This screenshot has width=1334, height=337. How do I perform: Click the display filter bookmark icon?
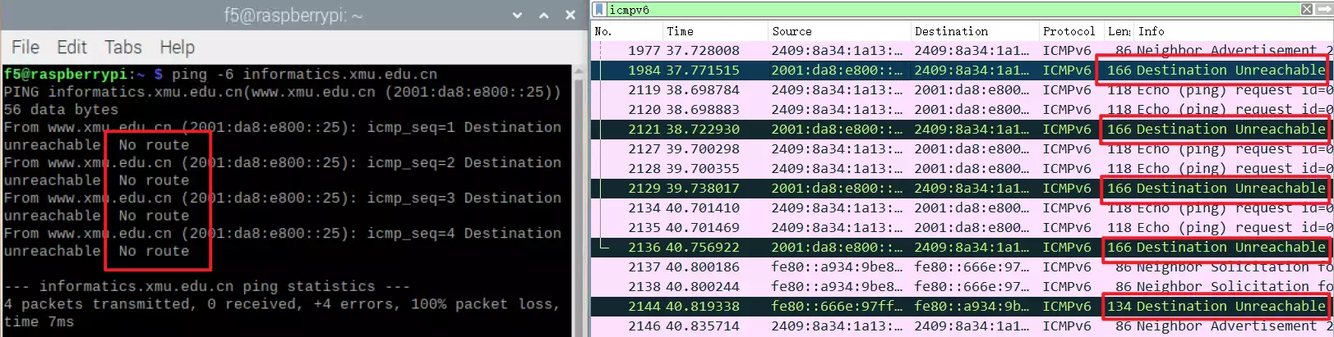(x=600, y=9)
